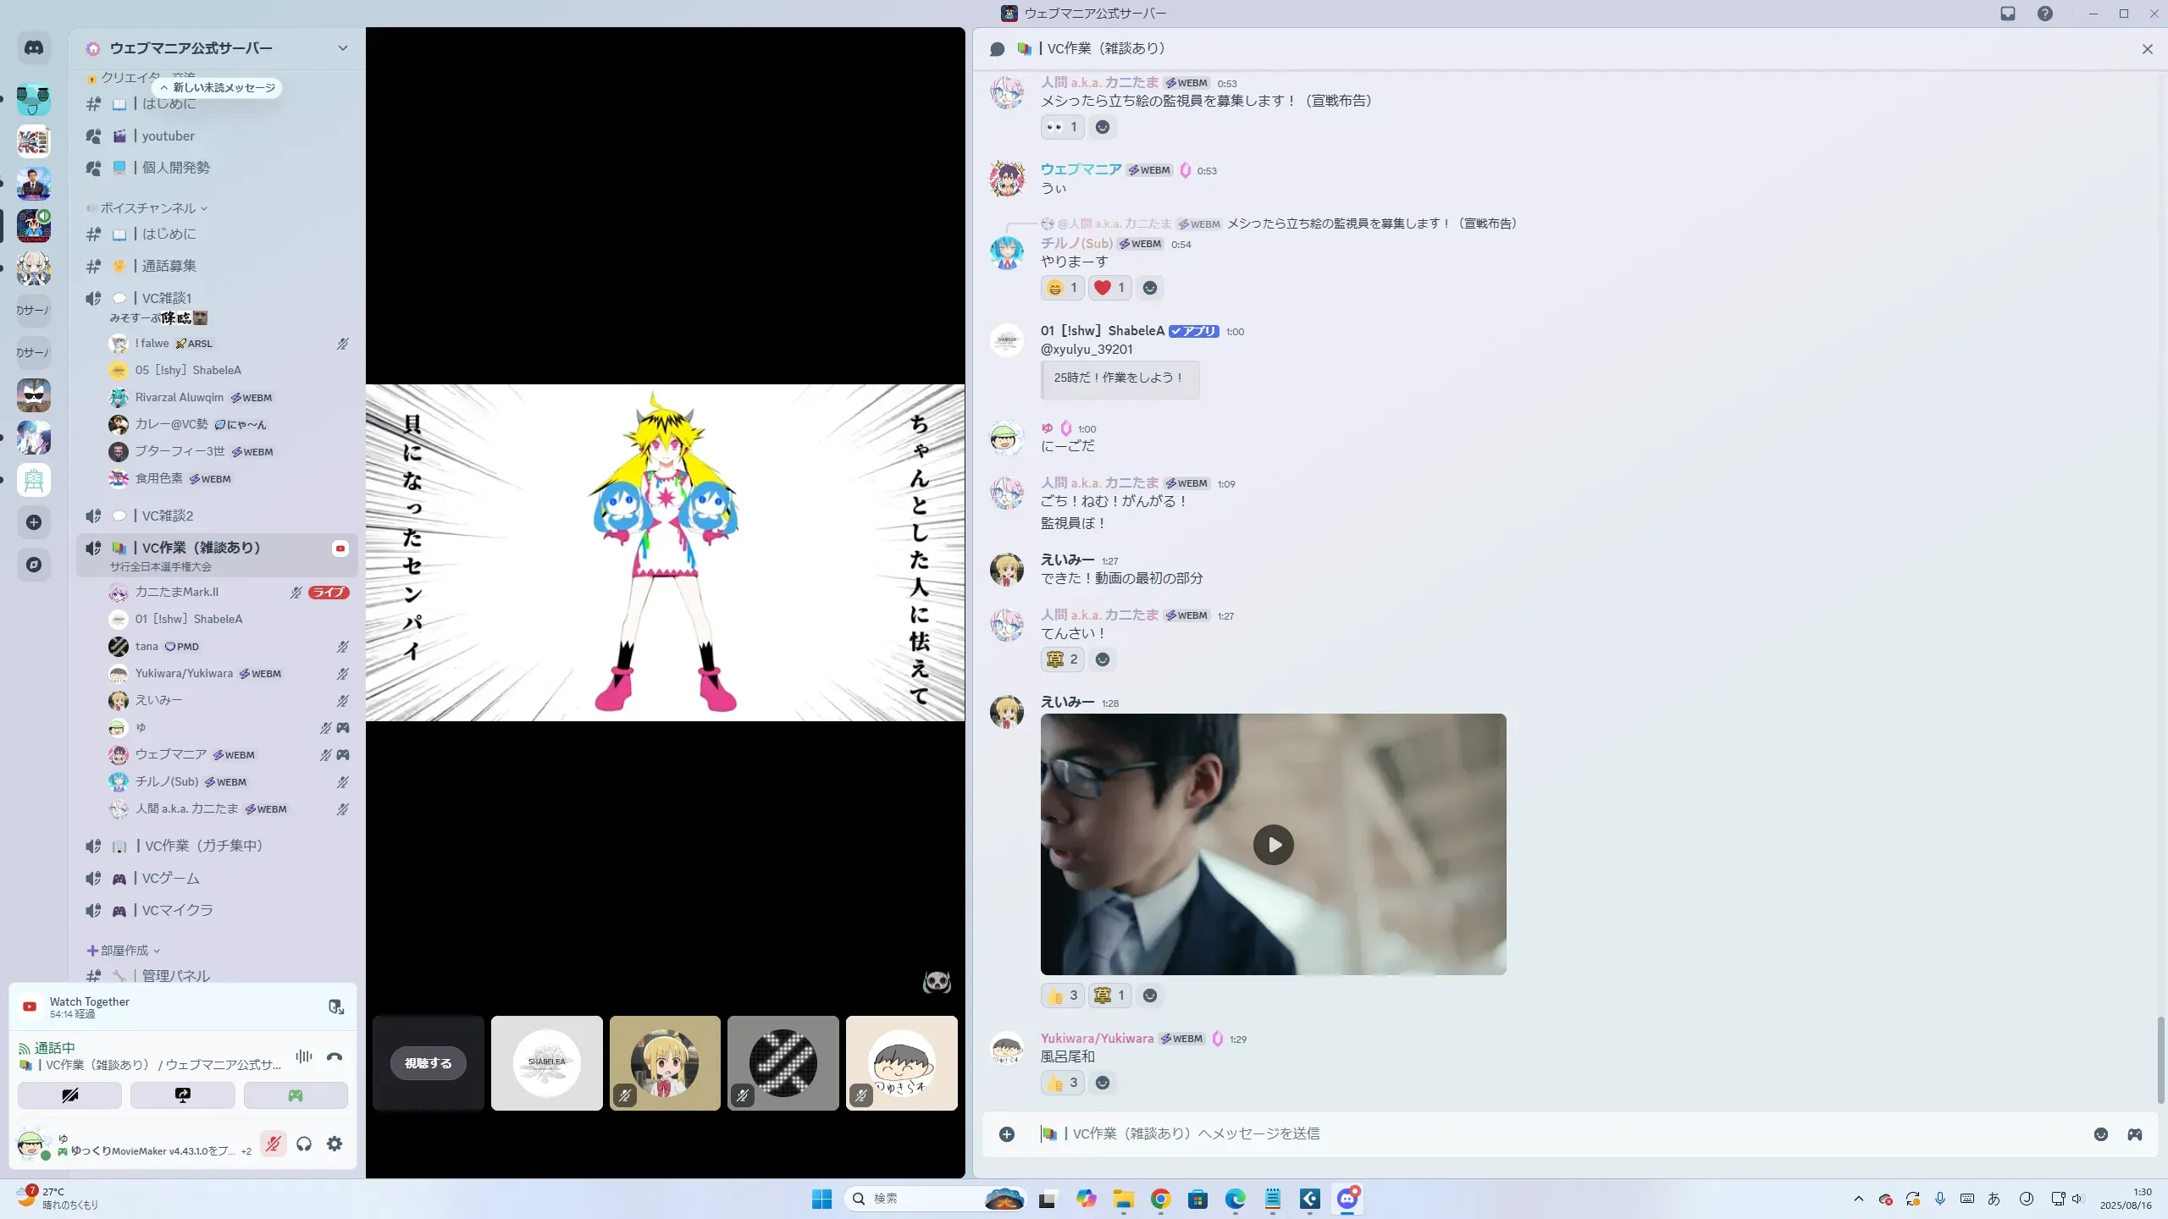
Task: Select the youtuber channel
Action: (168, 135)
